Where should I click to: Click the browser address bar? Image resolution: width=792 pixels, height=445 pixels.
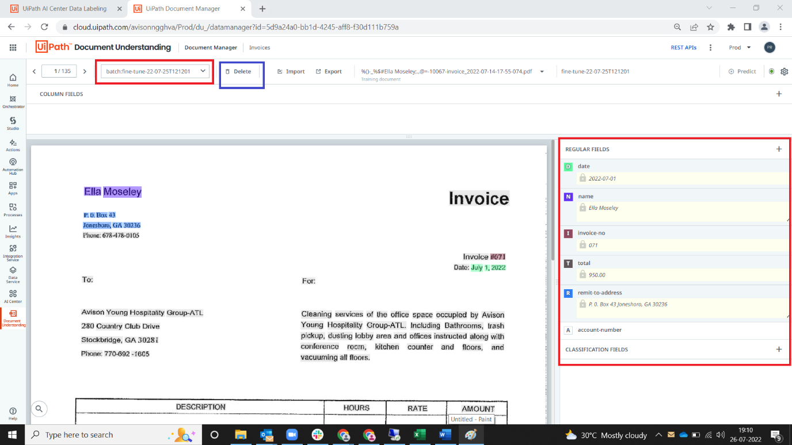363,27
